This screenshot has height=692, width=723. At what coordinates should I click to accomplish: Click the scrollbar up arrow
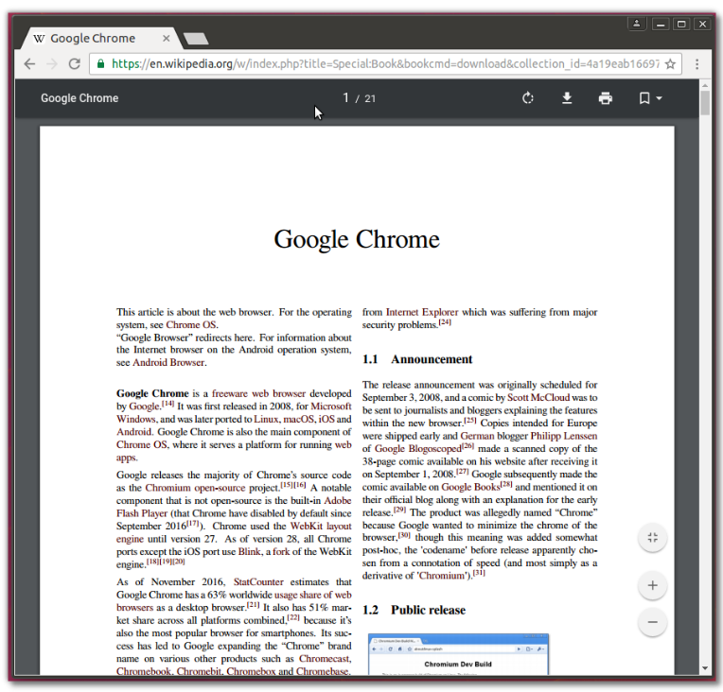pyautogui.click(x=705, y=85)
